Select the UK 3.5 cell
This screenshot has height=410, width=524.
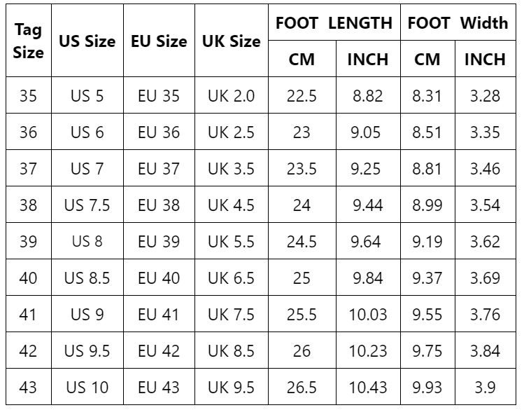pyautogui.click(x=231, y=169)
